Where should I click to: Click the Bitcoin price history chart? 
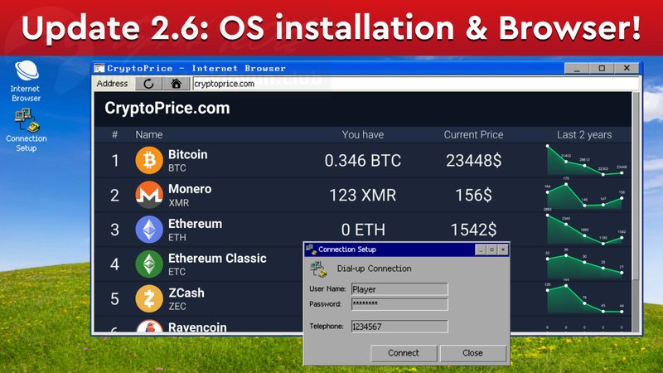[586, 161]
